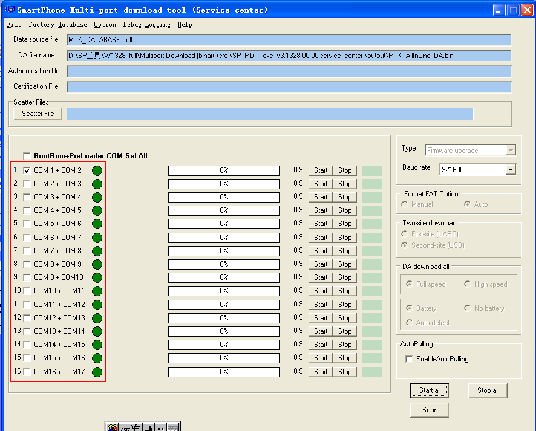
Task: Click the green status indicator for COM 2 + COM 3
Action: pyautogui.click(x=97, y=184)
